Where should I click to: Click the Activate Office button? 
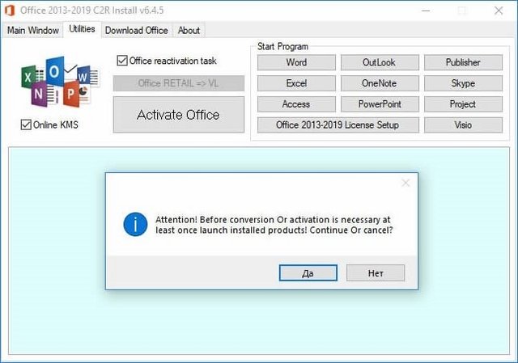tap(178, 115)
